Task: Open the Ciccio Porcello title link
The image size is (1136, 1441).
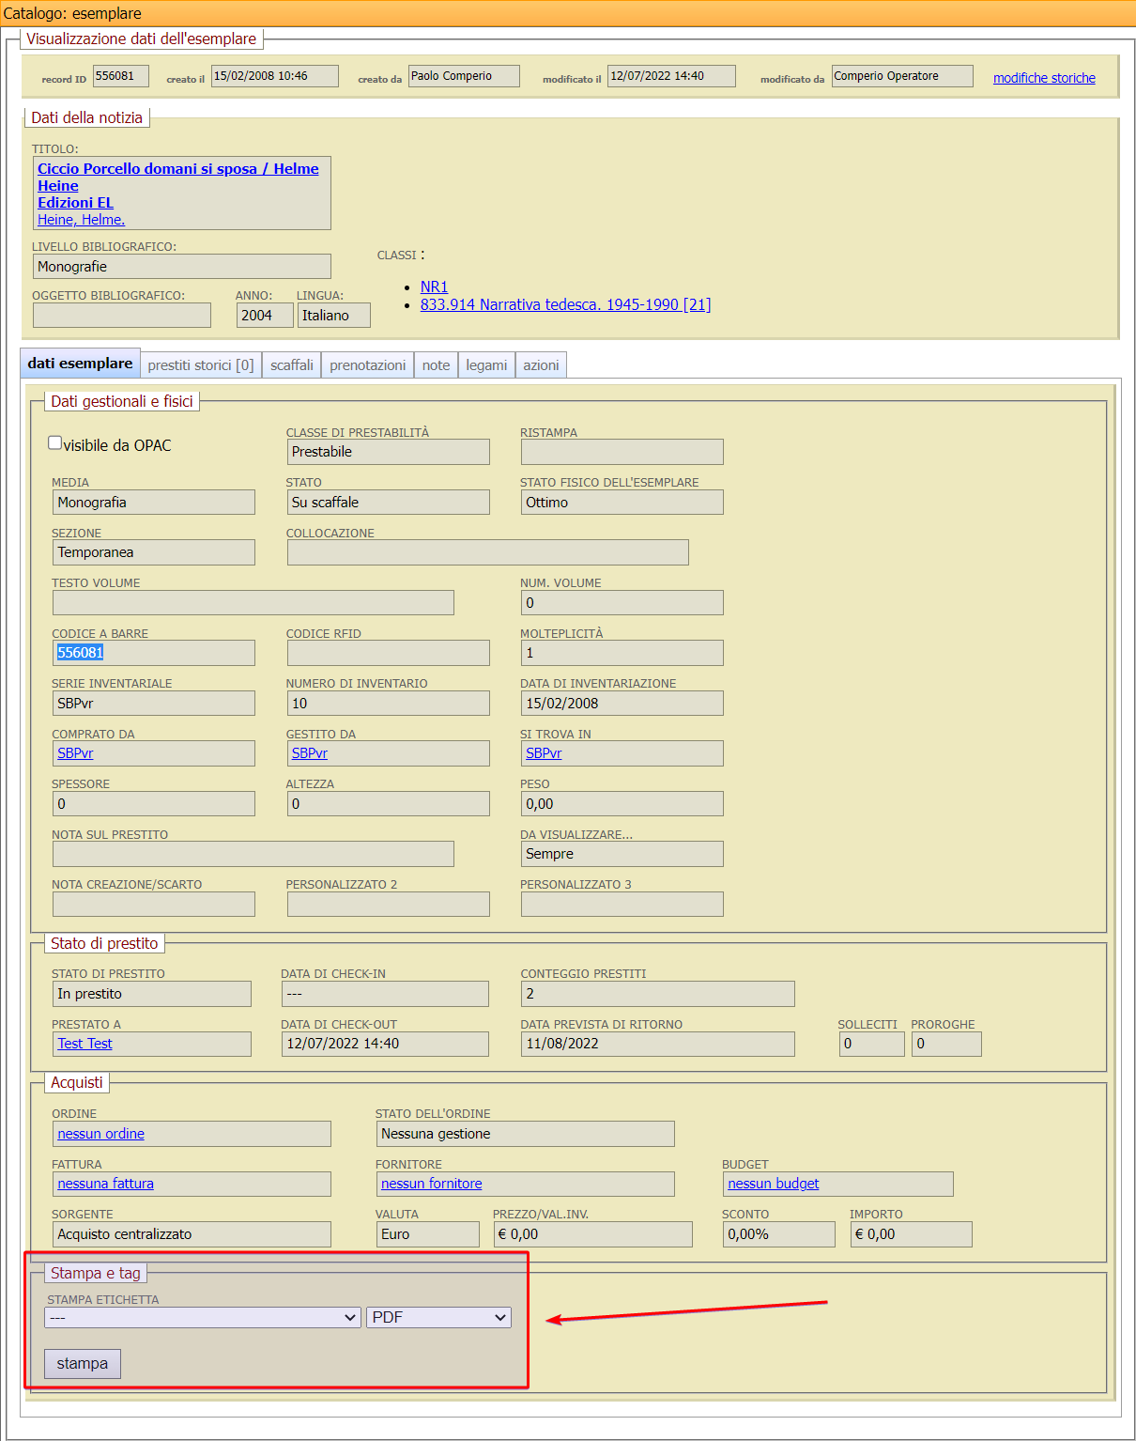Action: pyautogui.click(x=177, y=169)
